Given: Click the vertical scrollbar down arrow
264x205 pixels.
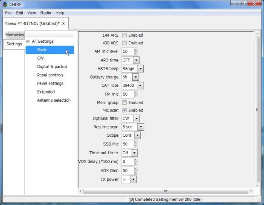Looking at the screenshot, I should tap(257, 185).
